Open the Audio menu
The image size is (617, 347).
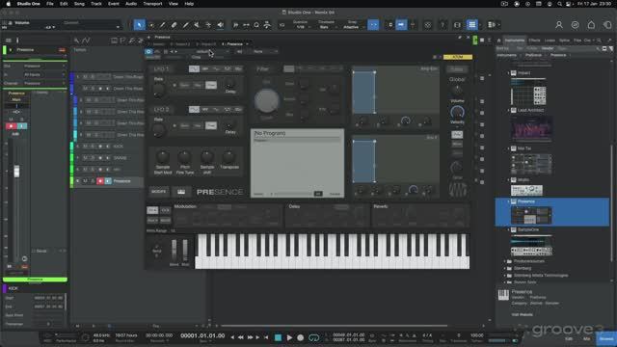[131, 4]
